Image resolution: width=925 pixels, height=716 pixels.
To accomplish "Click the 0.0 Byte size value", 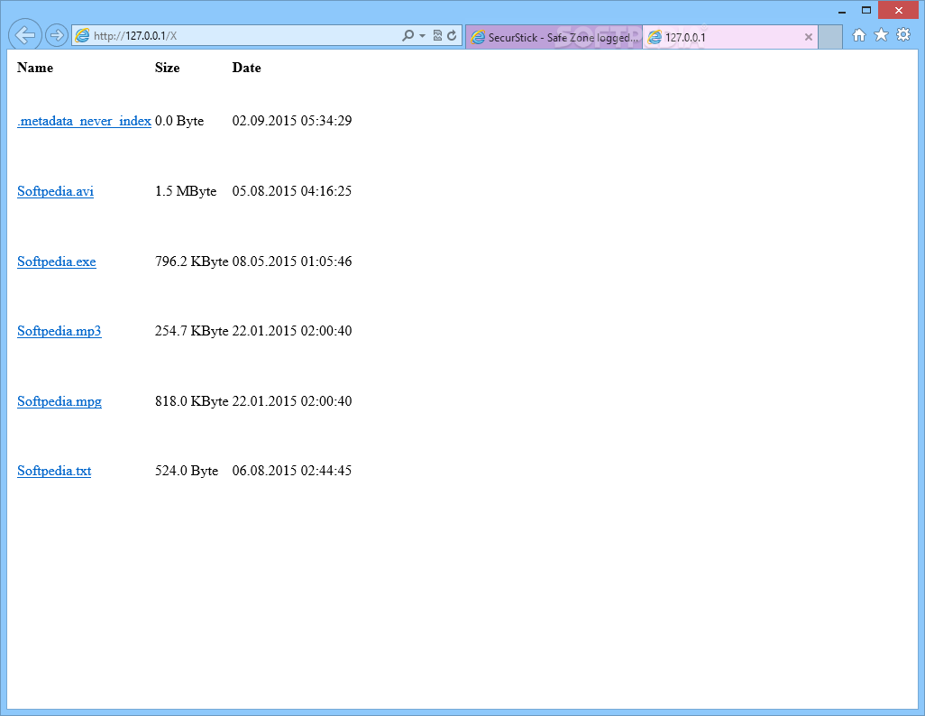I will (x=179, y=121).
